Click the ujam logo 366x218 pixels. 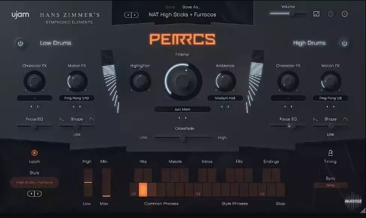(21, 15)
